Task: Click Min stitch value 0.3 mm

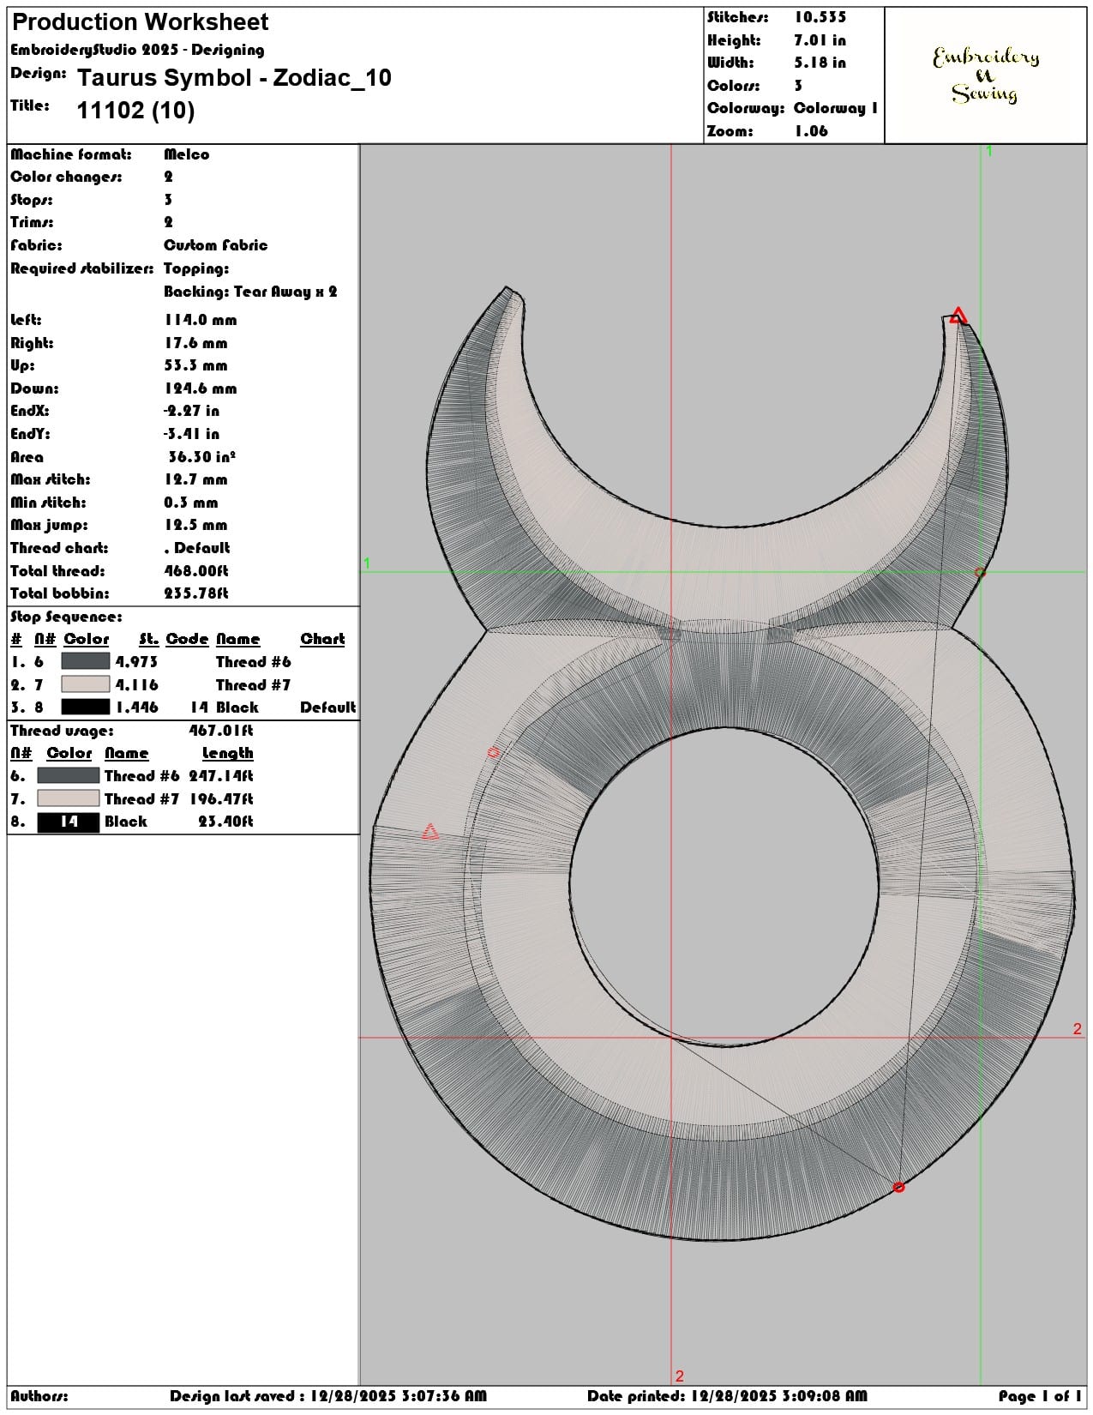Action: [x=191, y=503]
